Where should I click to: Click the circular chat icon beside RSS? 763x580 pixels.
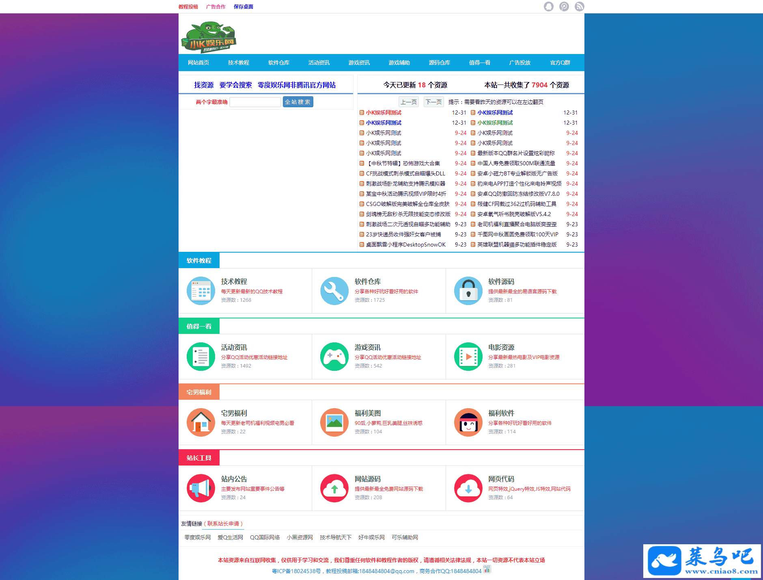564,6
